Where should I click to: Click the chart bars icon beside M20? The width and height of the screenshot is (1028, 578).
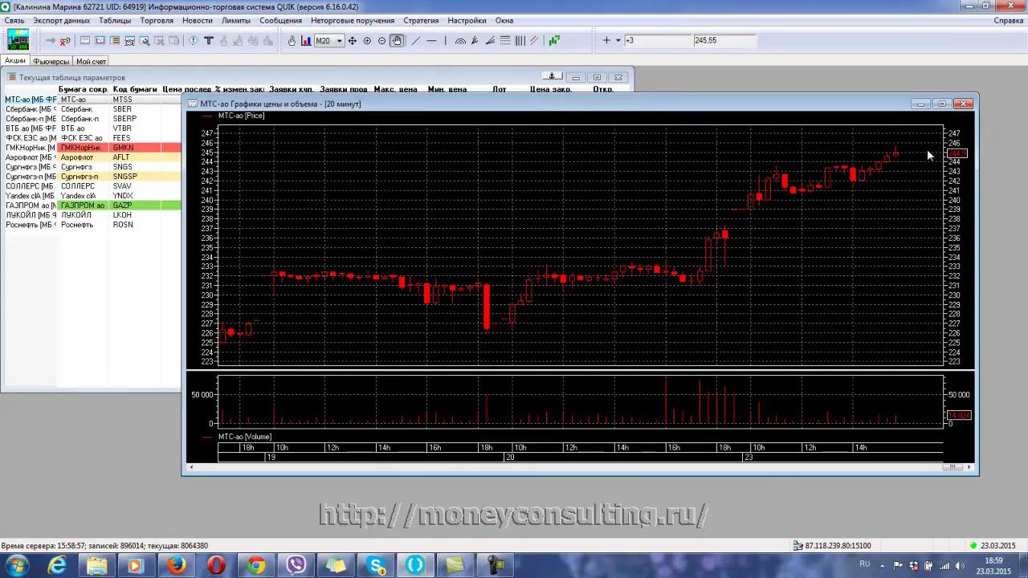click(x=306, y=41)
